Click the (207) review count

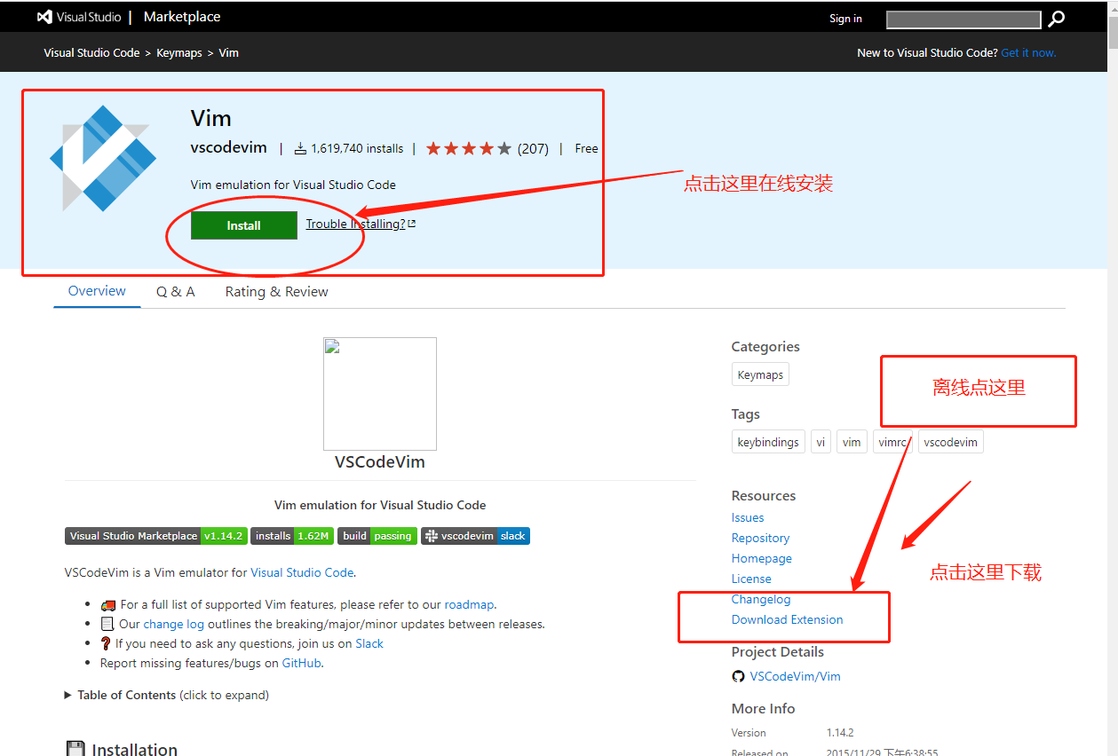point(533,148)
